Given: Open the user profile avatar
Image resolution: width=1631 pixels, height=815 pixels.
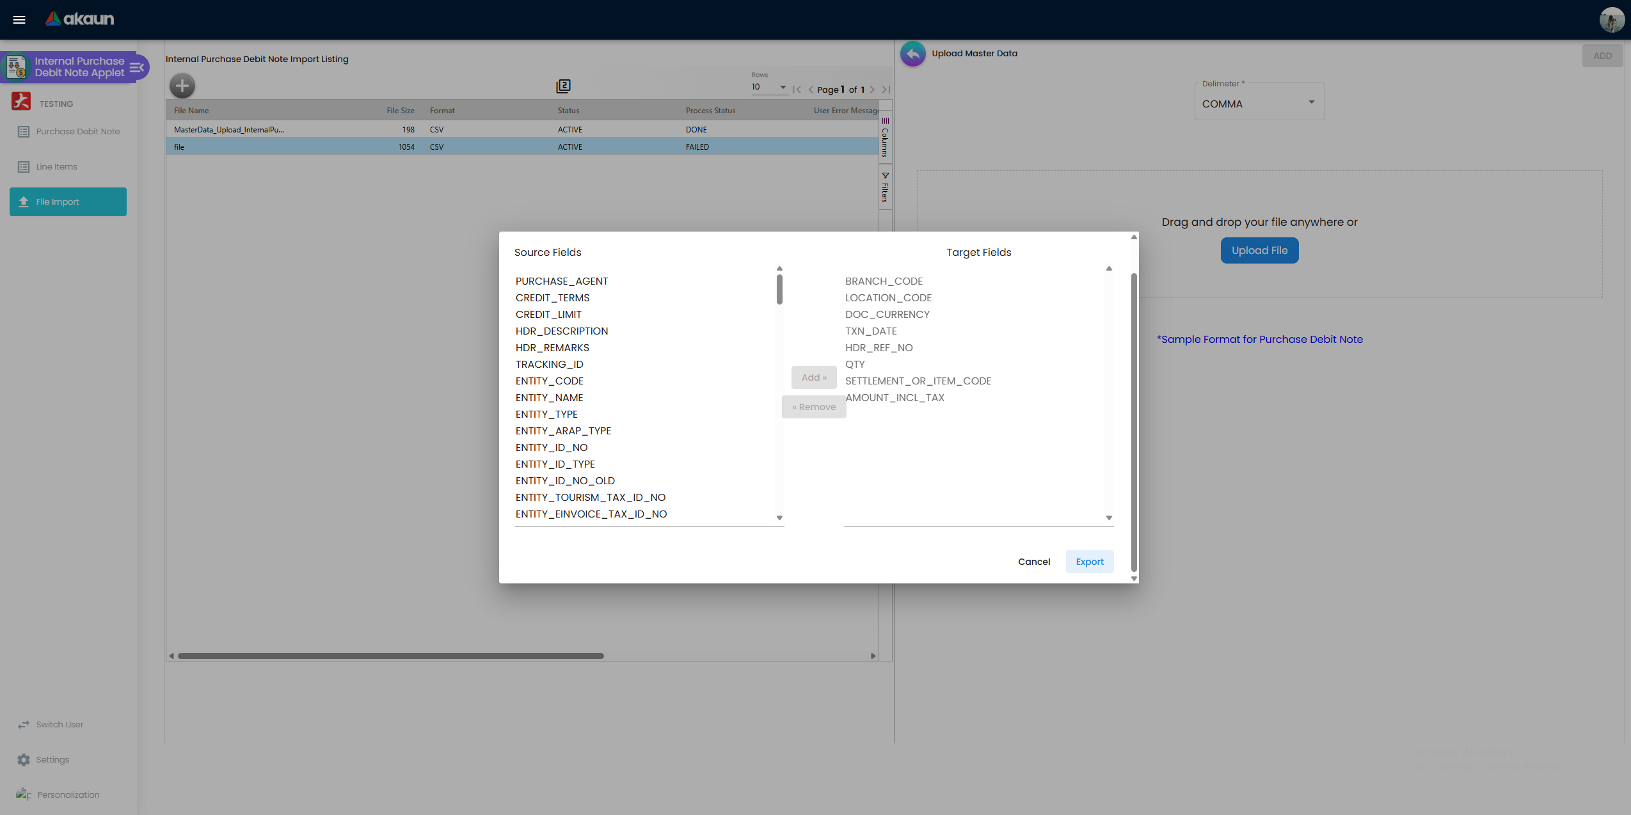Looking at the screenshot, I should point(1611,20).
